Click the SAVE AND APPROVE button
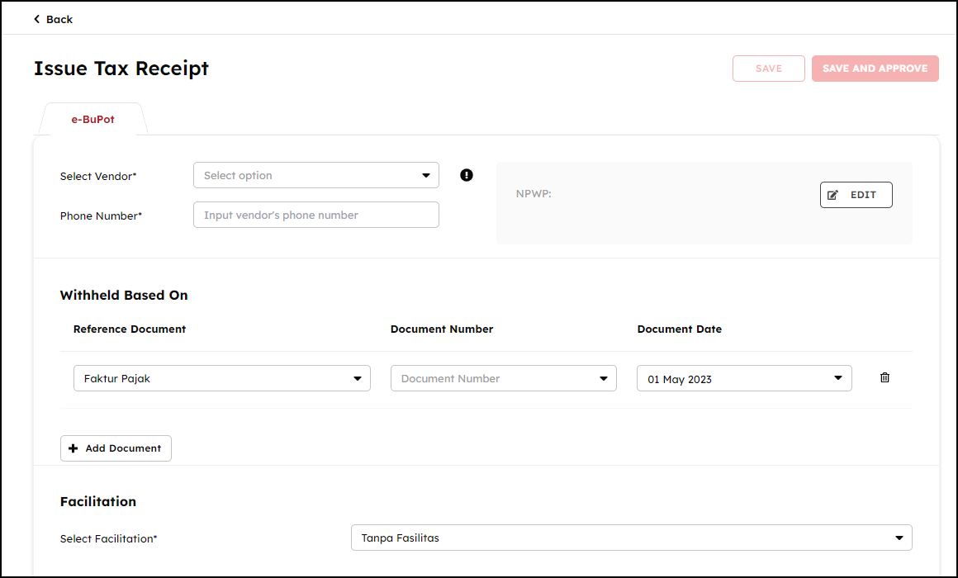This screenshot has height=578, width=958. [875, 69]
